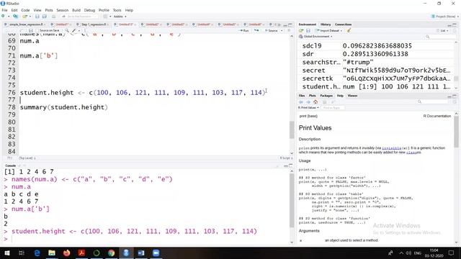Click the Source button in editor toolbar
The width and height of the screenshot is (461, 259).
click(272, 30)
